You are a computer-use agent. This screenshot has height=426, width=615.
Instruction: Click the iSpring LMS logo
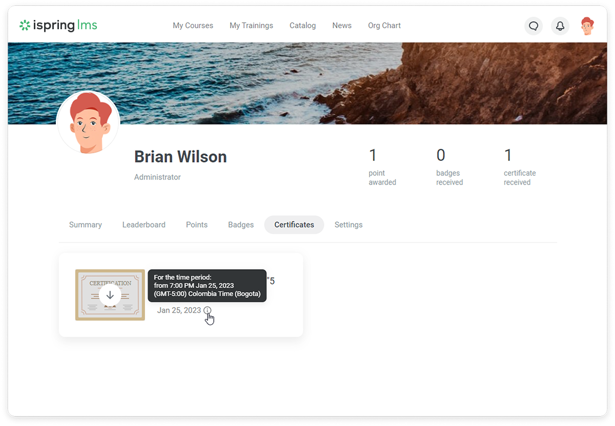click(58, 25)
